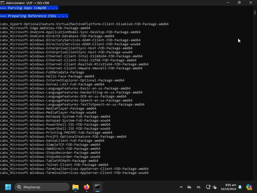The height and width of the screenshot is (193, 257).
Task: Click the TerminalServices-AppServer-Client amd64 line
Action: point(74,169)
